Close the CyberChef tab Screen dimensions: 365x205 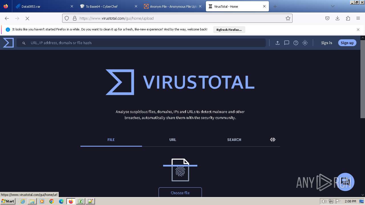[136, 6]
